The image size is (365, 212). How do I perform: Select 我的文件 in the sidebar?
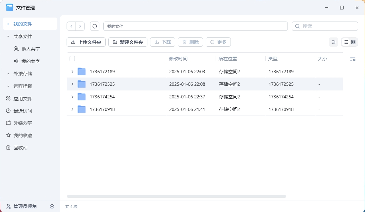click(x=30, y=24)
